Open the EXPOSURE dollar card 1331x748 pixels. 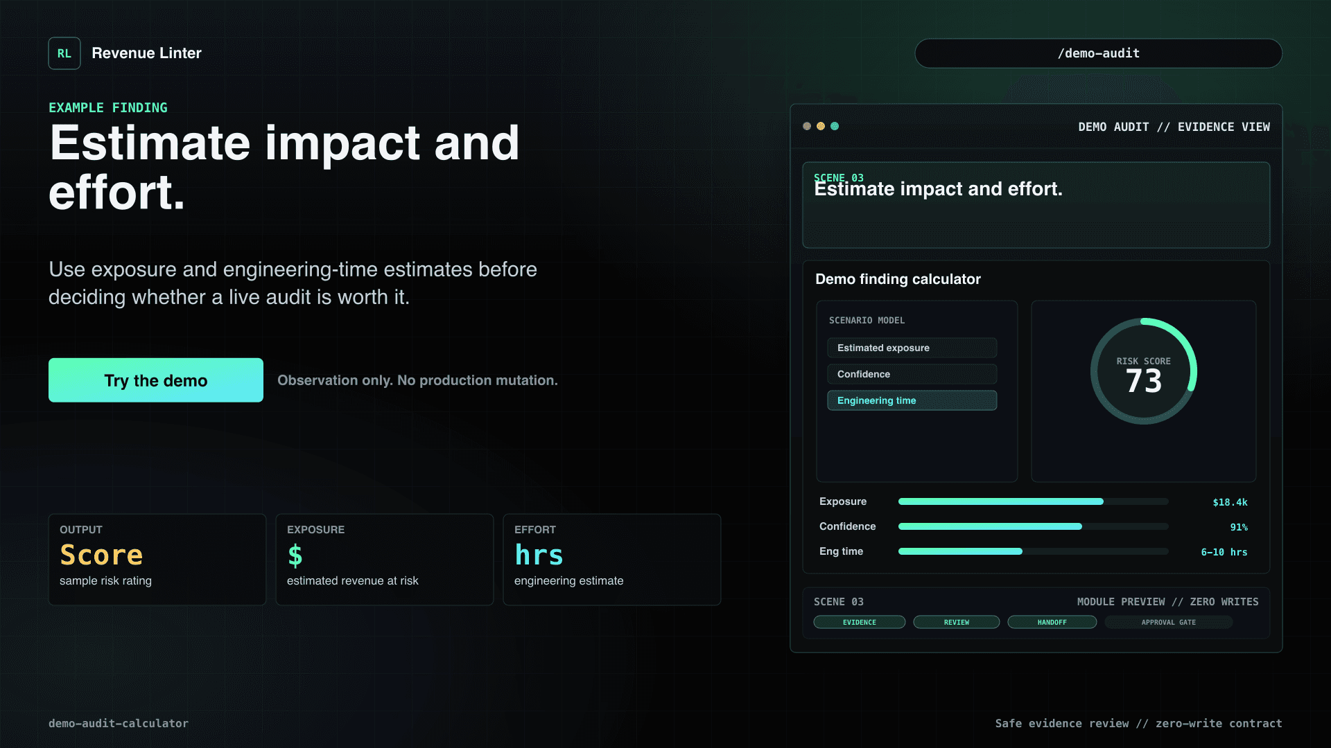[385, 560]
